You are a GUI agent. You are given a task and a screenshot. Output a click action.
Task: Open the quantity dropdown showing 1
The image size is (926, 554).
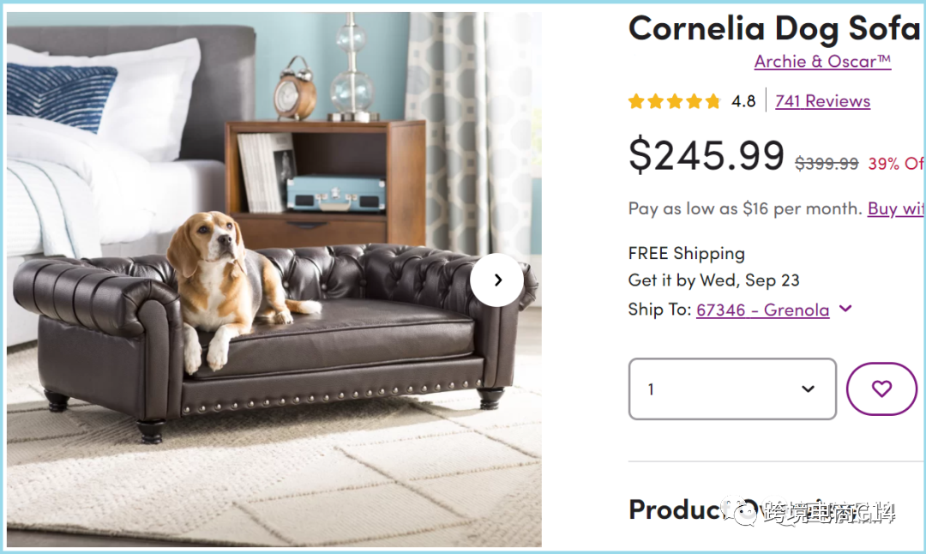tap(732, 388)
